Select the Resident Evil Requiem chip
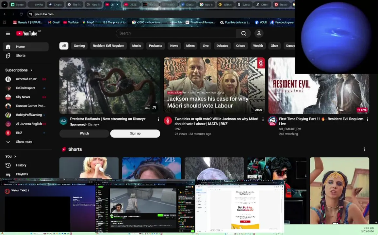 pyautogui.click(x=108, y=46)
